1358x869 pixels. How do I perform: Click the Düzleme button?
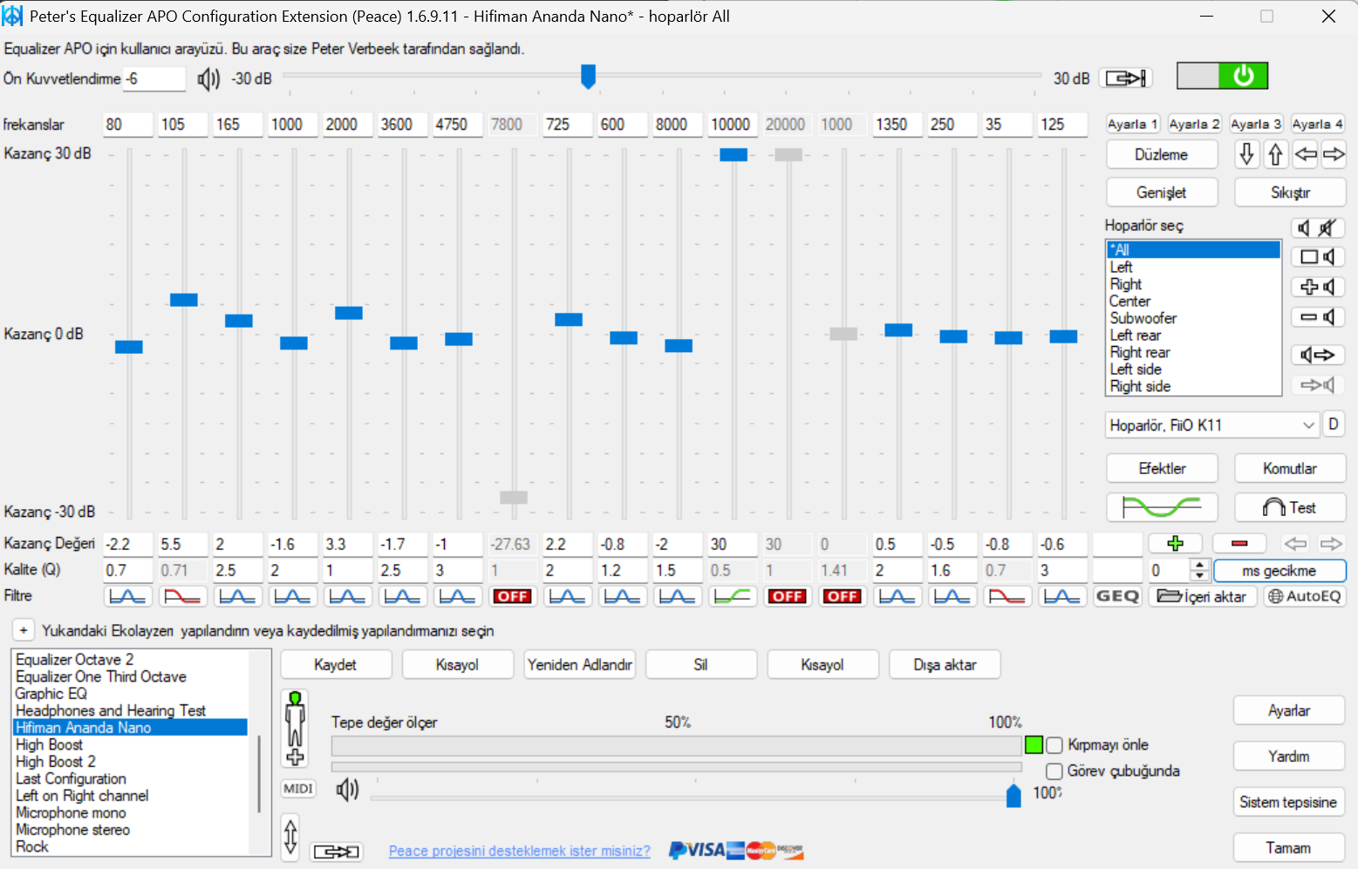1162,154
